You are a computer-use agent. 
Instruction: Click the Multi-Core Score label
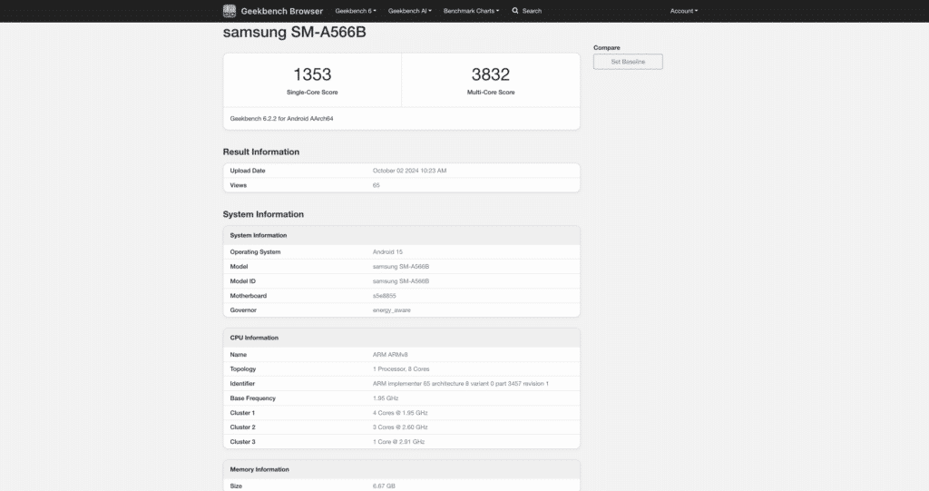point(491,93)
